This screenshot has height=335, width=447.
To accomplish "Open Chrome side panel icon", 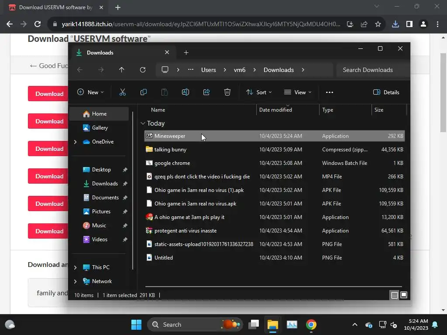I will (409, 24).
